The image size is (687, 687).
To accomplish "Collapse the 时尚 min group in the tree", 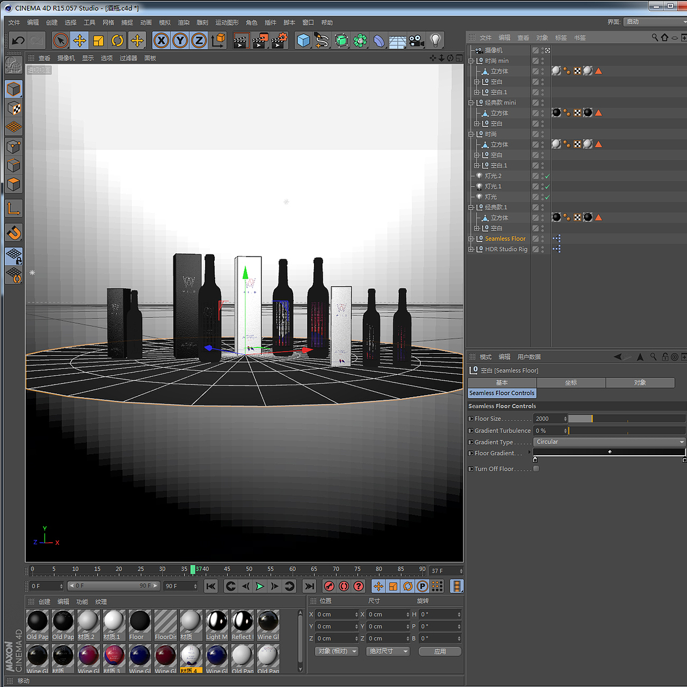I will pos(471,61).
